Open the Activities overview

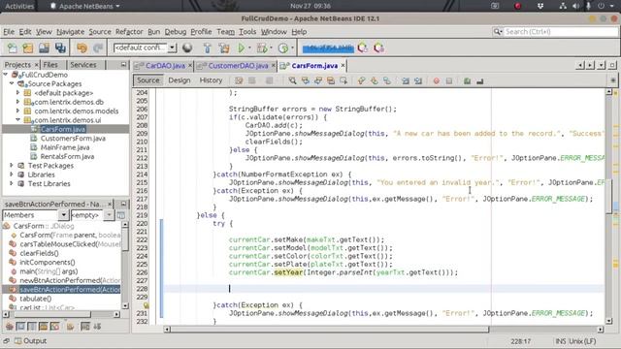click(x=19, y=6)
